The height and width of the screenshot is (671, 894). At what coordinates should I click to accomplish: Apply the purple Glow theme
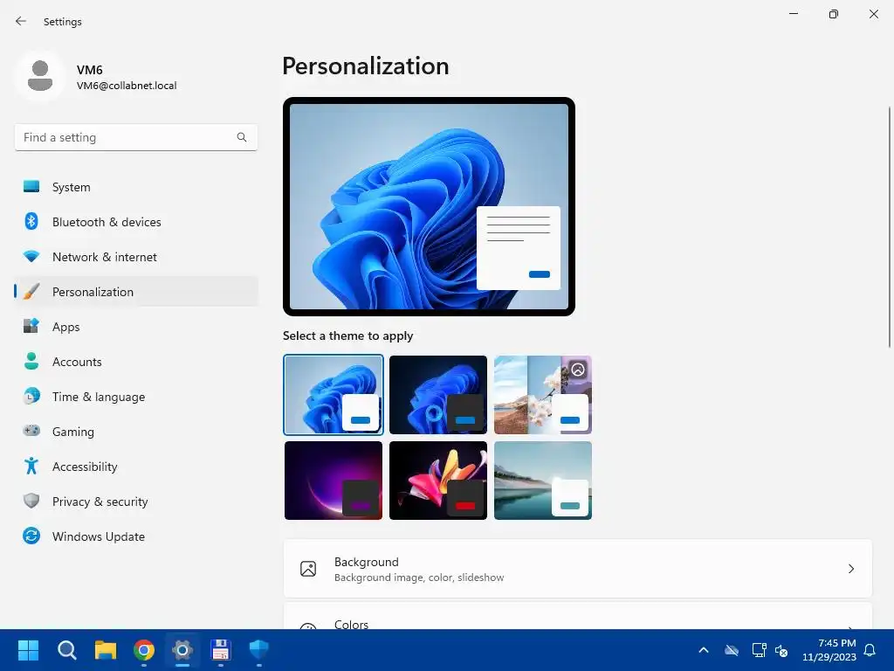[334, 481]
